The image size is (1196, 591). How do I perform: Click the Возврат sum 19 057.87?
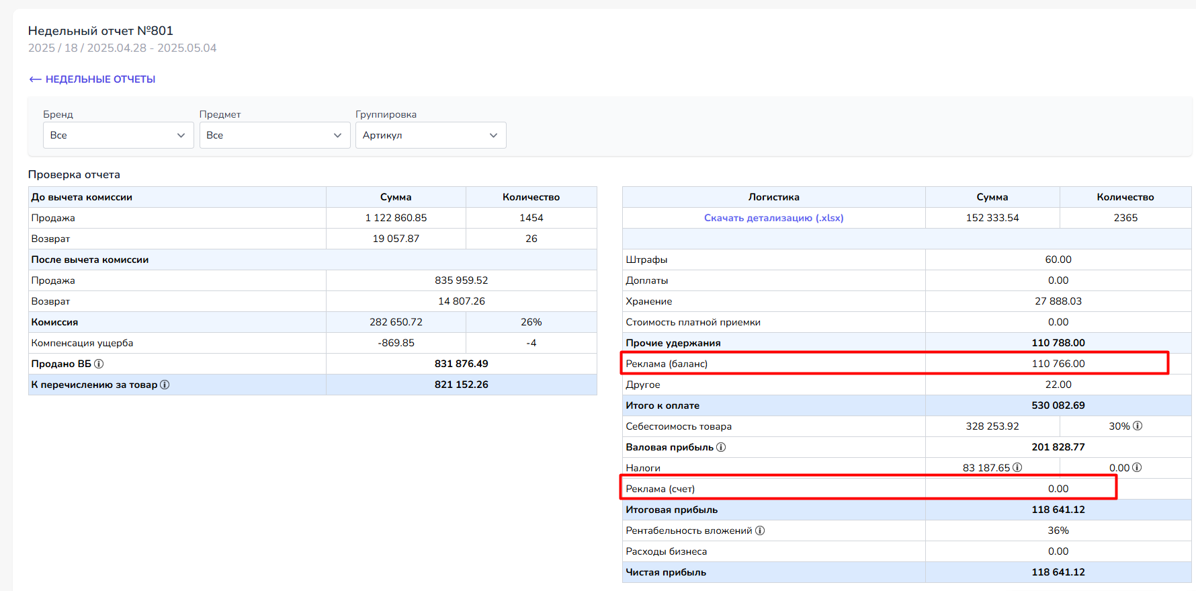(396, 239)
